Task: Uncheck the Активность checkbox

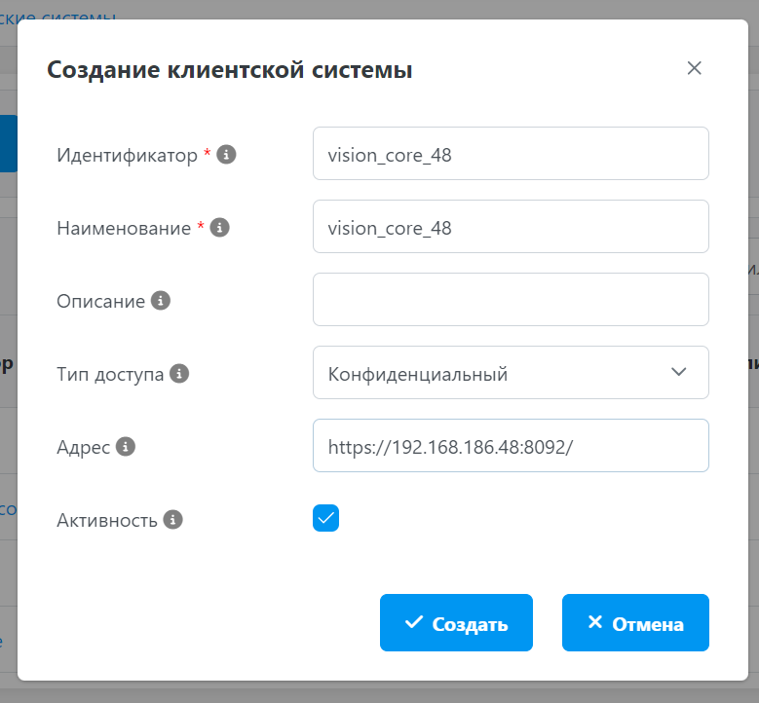Action: [x=325, y=519]
